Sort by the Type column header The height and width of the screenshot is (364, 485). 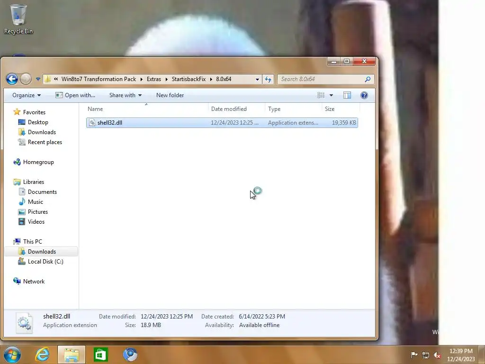[293, 109]
